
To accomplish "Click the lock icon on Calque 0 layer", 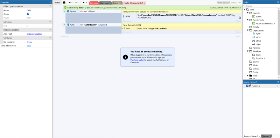I will click(250, 86).
